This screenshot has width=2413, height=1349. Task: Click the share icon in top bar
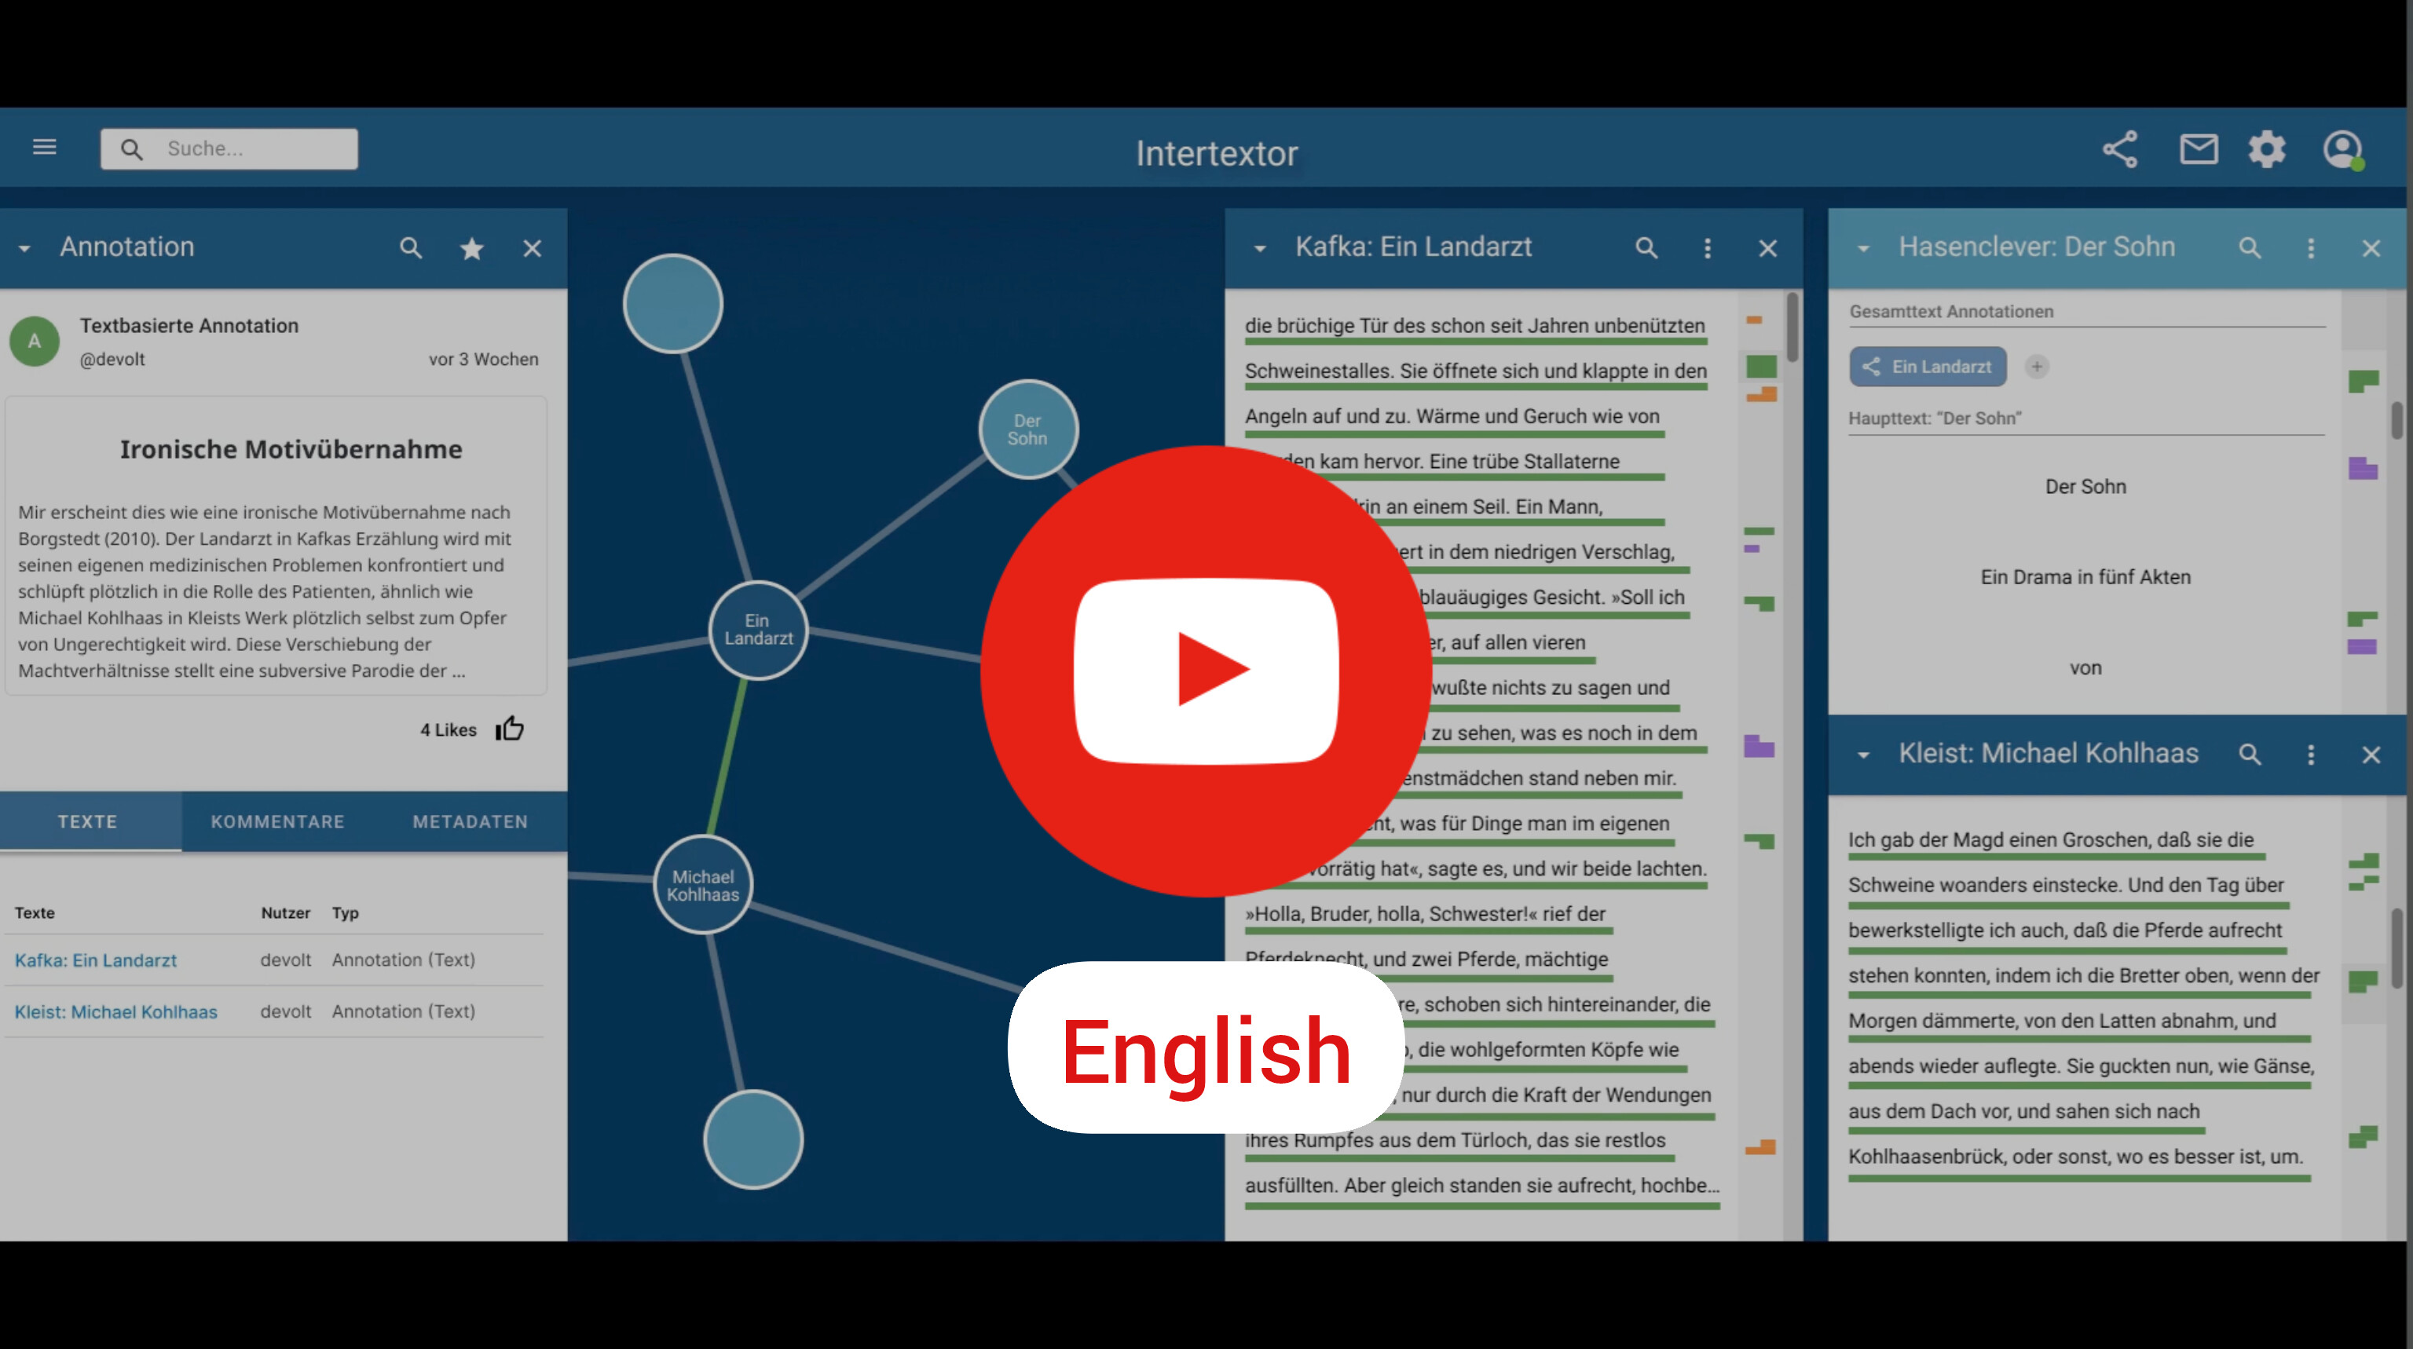click(x=2120, y=150)
